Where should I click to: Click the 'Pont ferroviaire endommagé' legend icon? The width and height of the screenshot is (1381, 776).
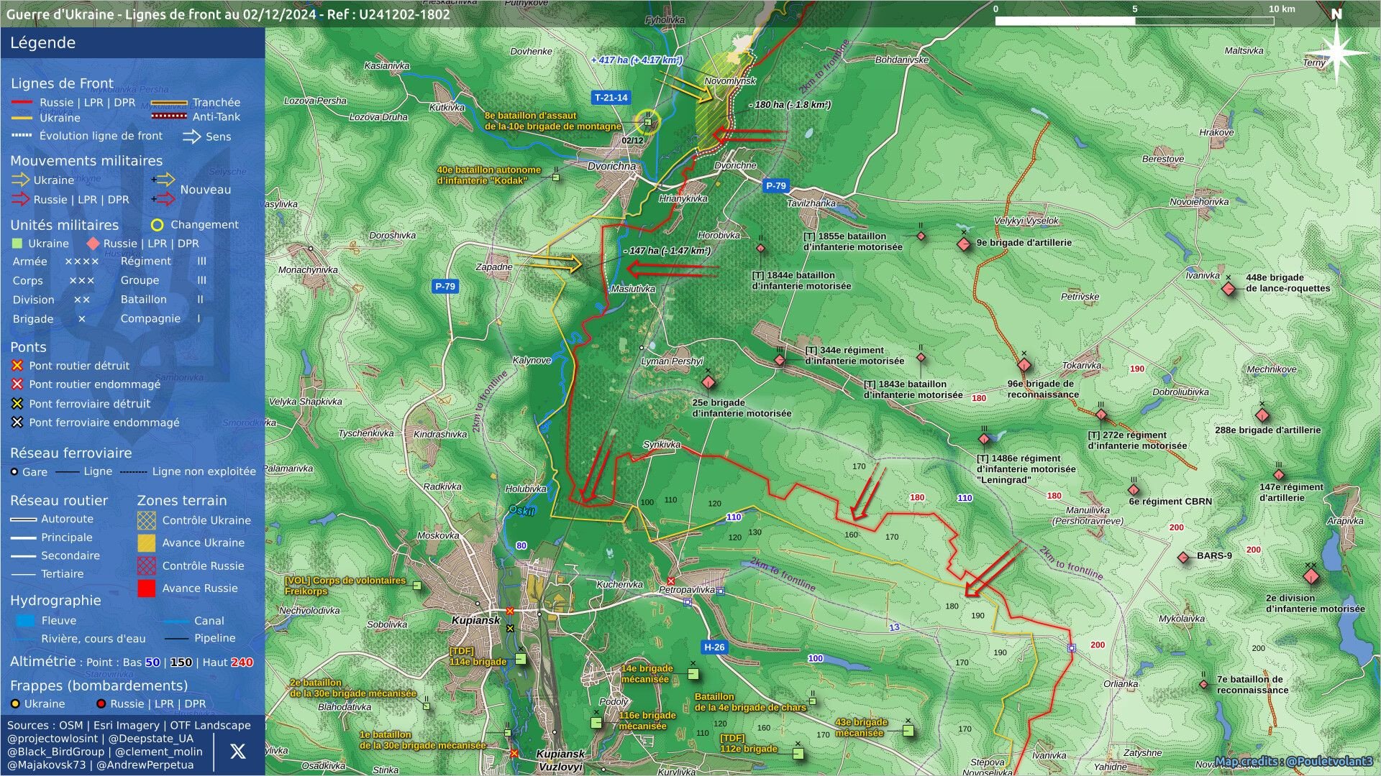17,422
